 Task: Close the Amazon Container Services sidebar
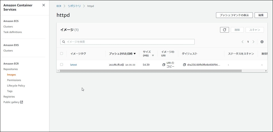click(44, 5)
